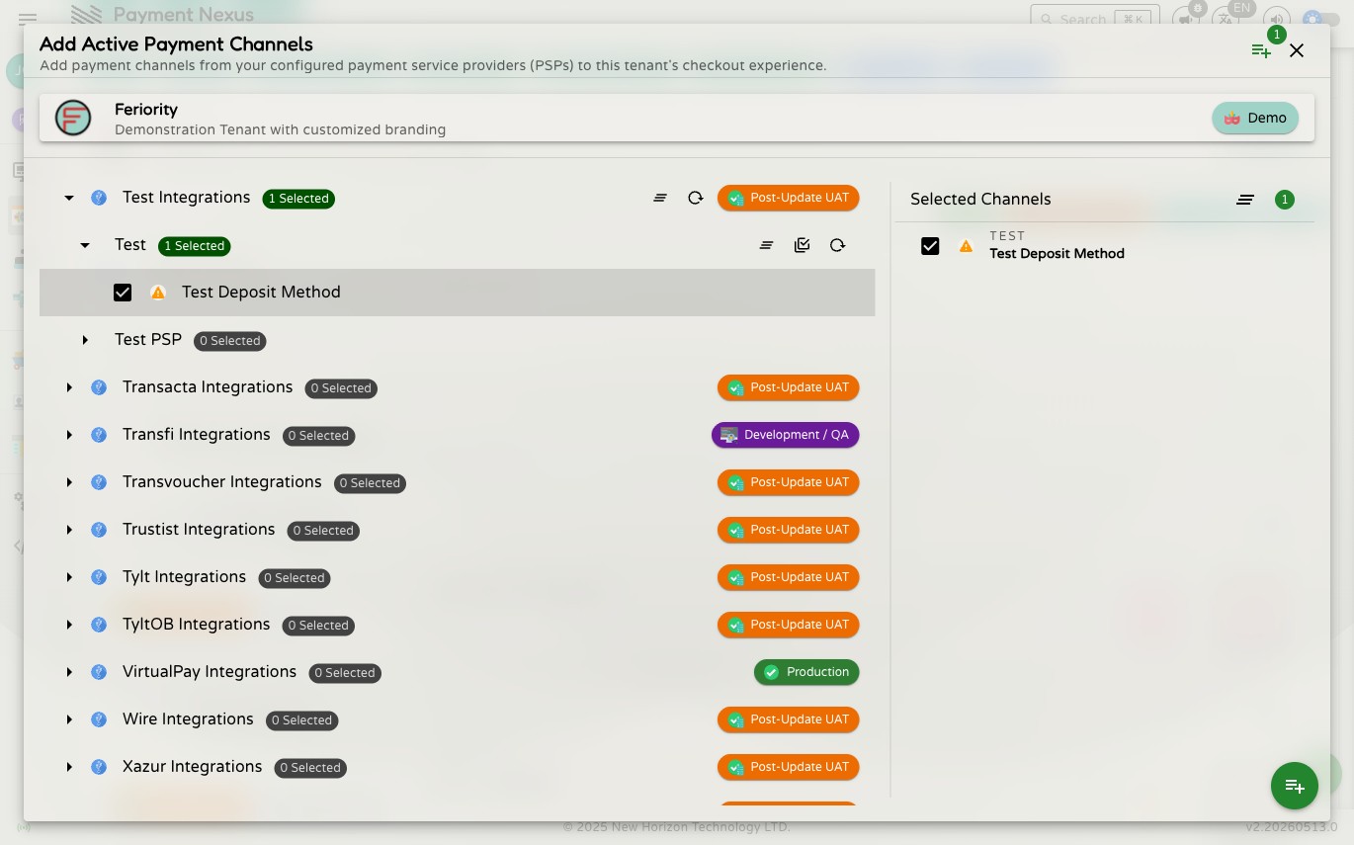Click the Demo tenant chip

pyautogui.click(x=1255, y=118)
